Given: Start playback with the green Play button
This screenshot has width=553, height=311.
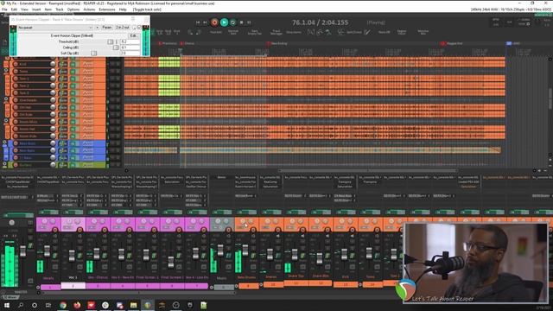Looking at the screenshot, I should click(224, 22).
